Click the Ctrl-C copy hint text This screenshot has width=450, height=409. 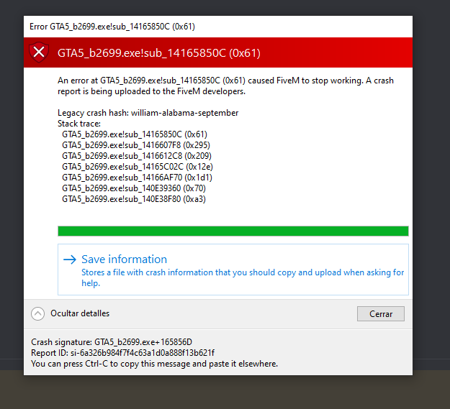tap(154, 364)
